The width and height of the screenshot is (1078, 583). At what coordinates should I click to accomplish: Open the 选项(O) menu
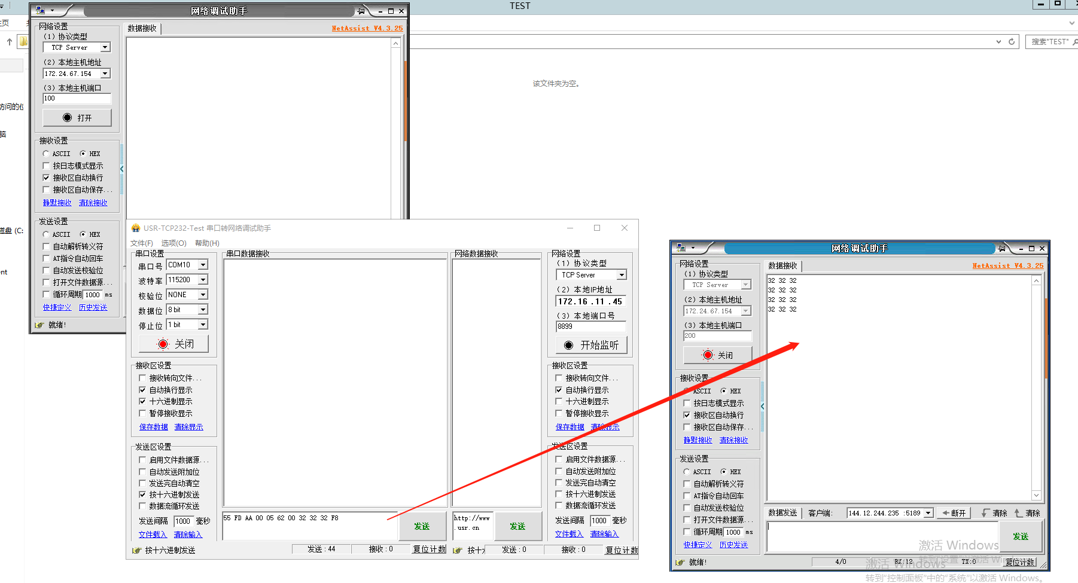(x=173, y=243)
